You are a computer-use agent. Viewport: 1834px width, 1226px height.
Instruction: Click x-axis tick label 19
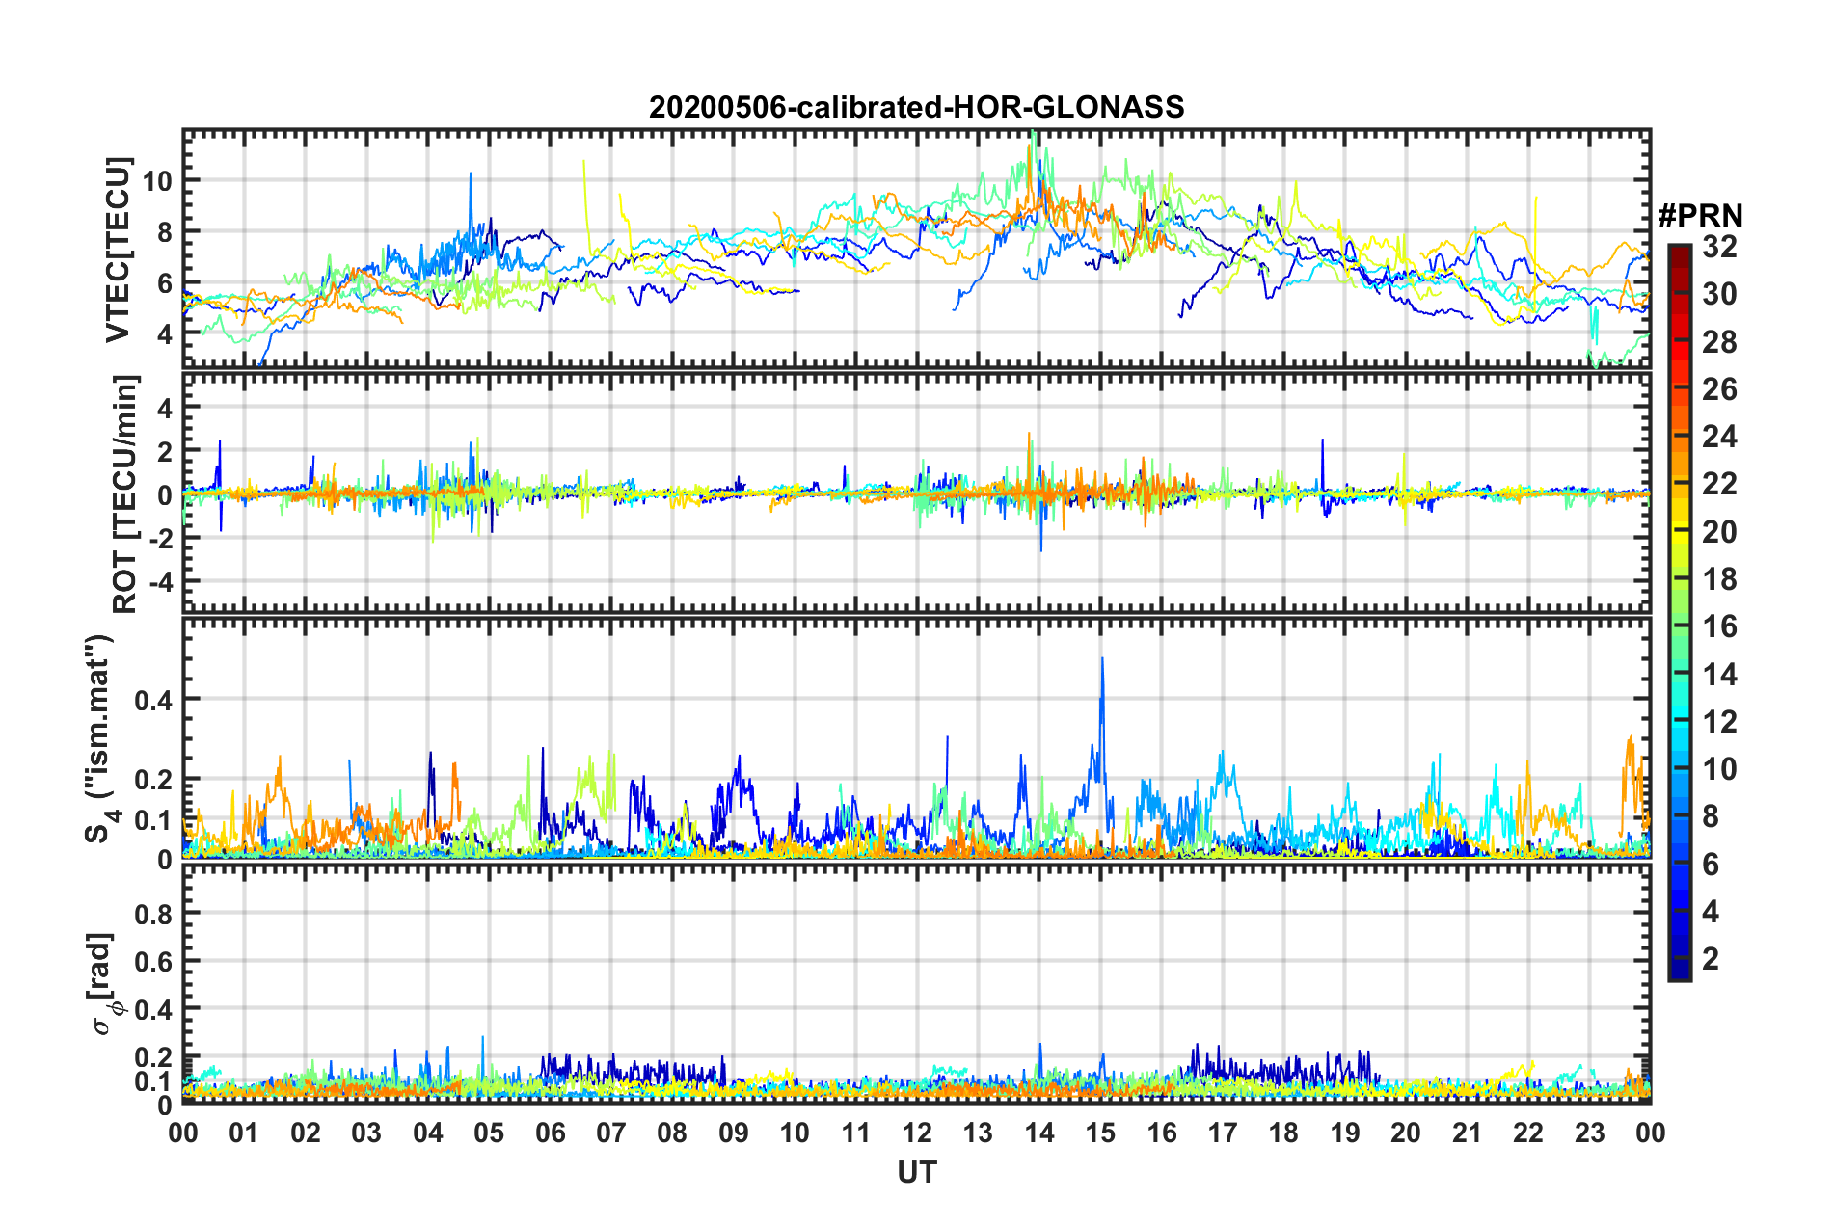pos(1345,1133)
